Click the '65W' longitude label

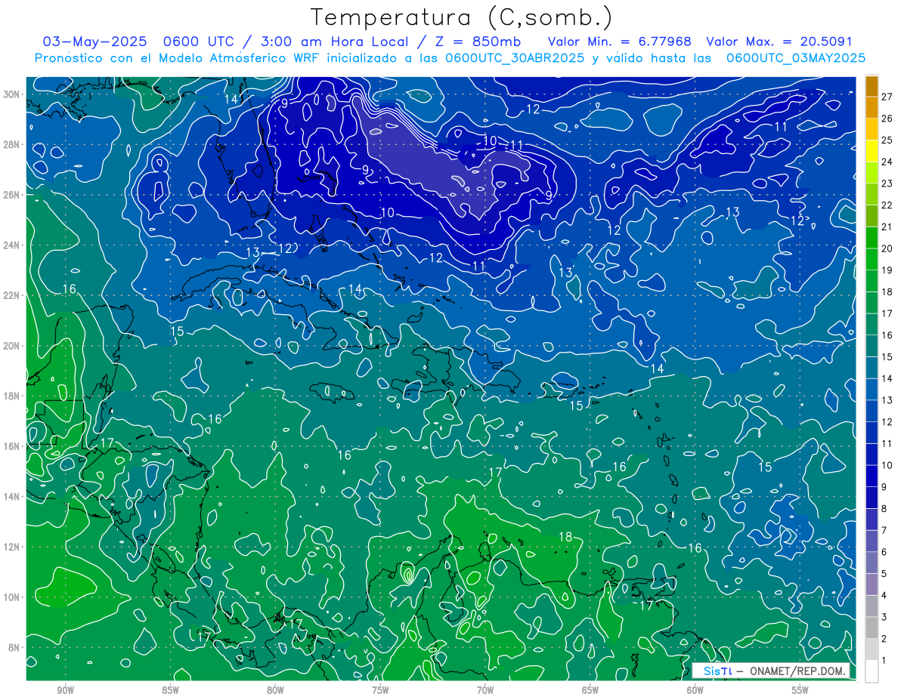[590, 689]
